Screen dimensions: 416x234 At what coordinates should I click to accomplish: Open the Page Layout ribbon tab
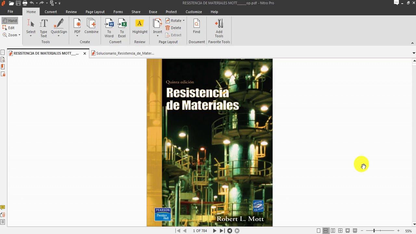pos(95,12)
